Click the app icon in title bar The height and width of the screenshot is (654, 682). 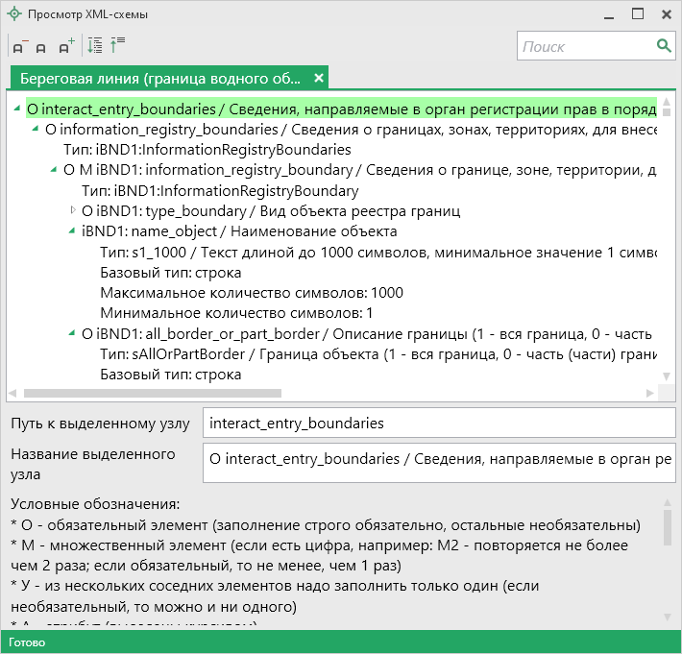pyautogui.click(x=13, y=14)
